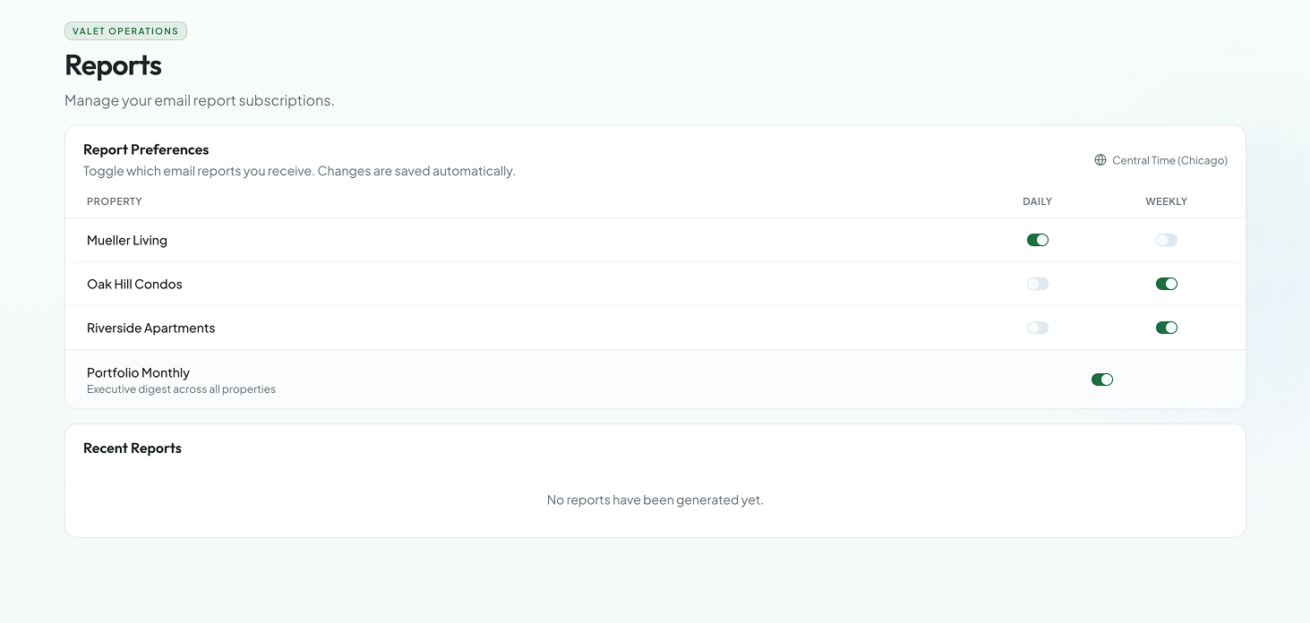Click the globe icon beside the timezone

coord(1100,160)
